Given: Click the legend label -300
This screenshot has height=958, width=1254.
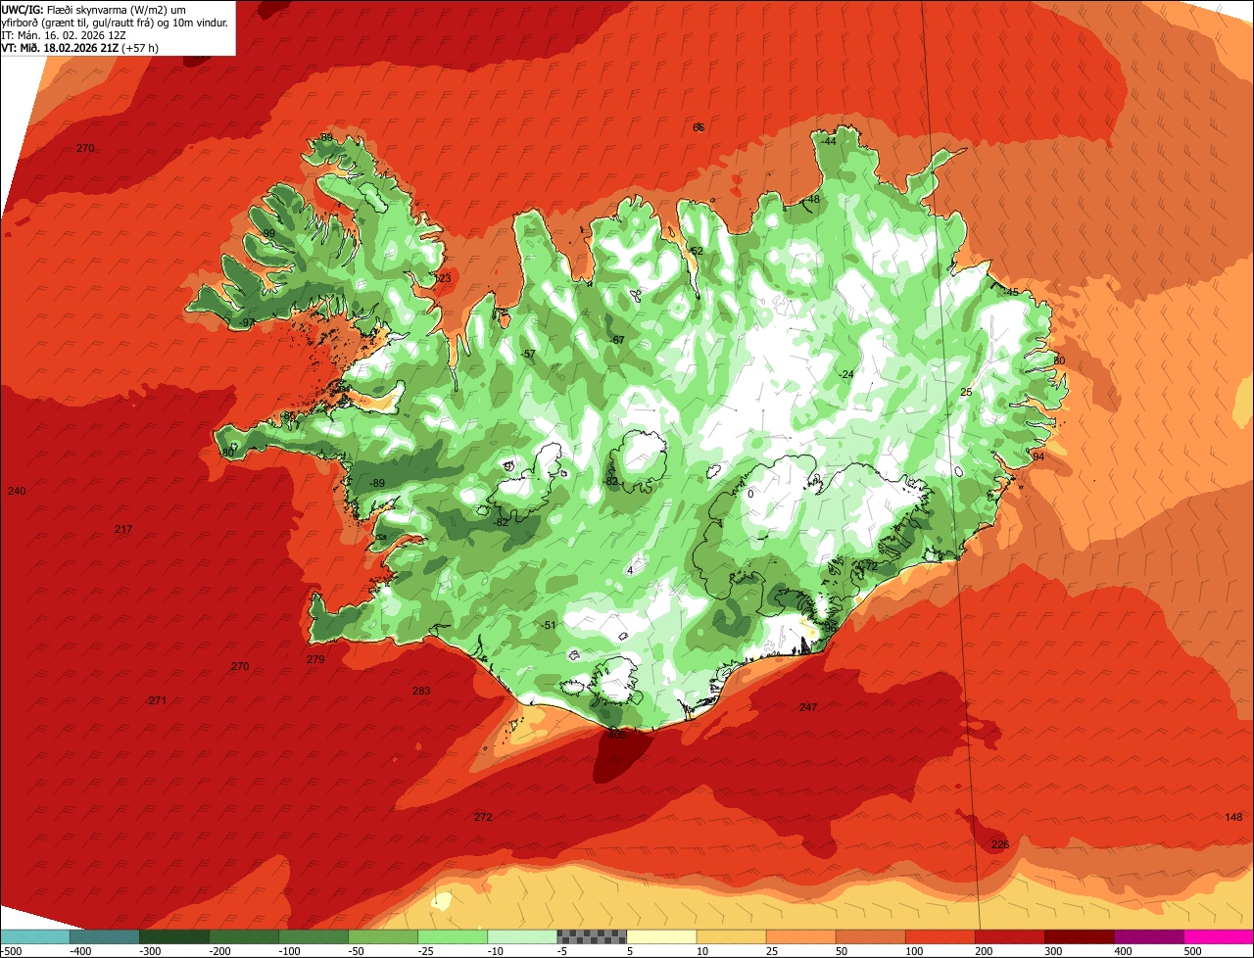Looking at the screenshot, I should point(150,951).
